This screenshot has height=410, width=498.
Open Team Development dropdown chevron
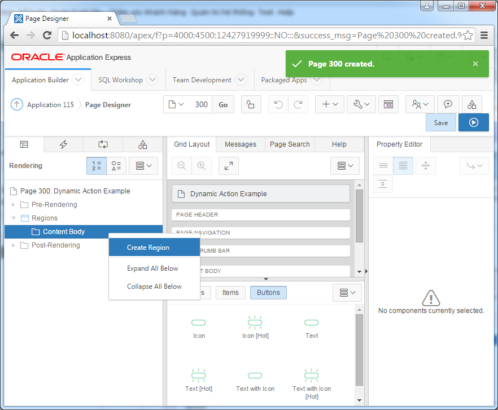click(241, 80)
